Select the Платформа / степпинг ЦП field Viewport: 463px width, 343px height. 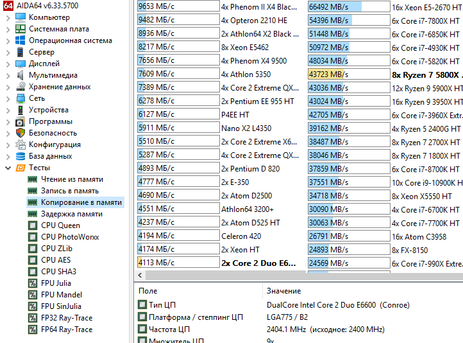[196, 317]
